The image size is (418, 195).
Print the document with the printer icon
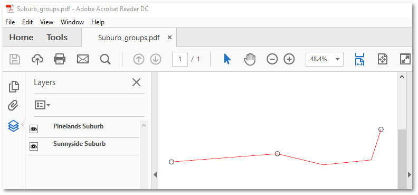click(x=60, y=59)
